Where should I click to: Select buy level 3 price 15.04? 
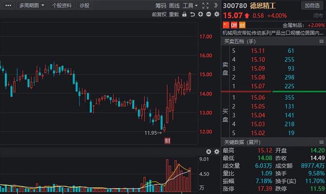coord(258,115)
